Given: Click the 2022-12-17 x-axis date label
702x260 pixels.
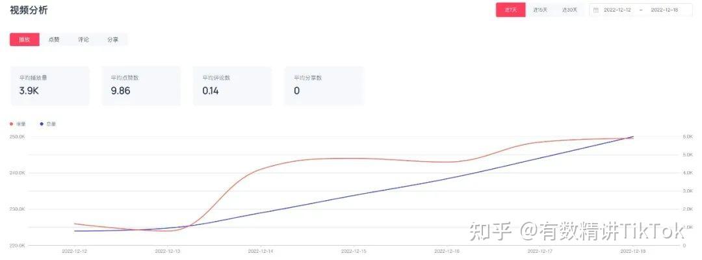Looking at the screenshot, I should (540, 250).
